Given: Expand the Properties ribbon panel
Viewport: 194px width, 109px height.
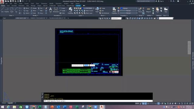Looking at the screenshot, I should (x=124, y=15).
